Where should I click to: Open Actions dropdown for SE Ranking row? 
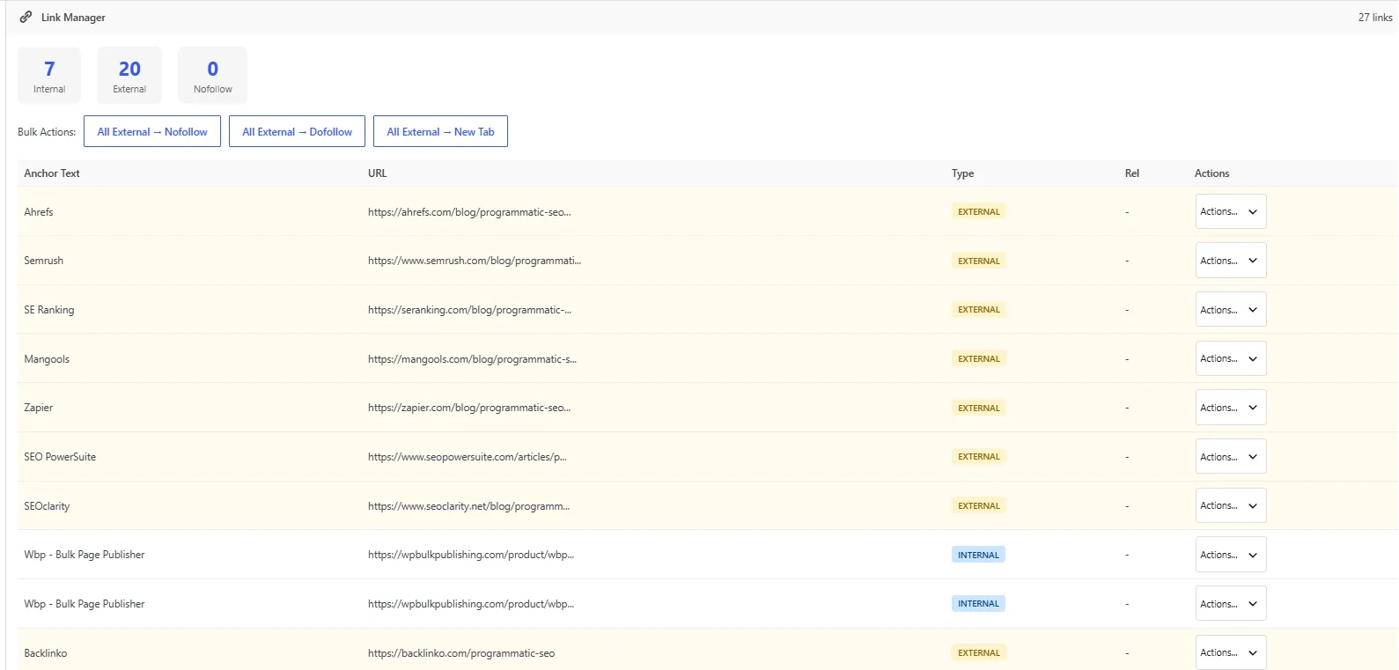point(1231,310)
